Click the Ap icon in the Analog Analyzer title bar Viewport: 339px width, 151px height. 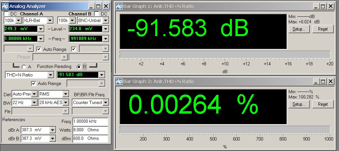(x=5, y=6)
